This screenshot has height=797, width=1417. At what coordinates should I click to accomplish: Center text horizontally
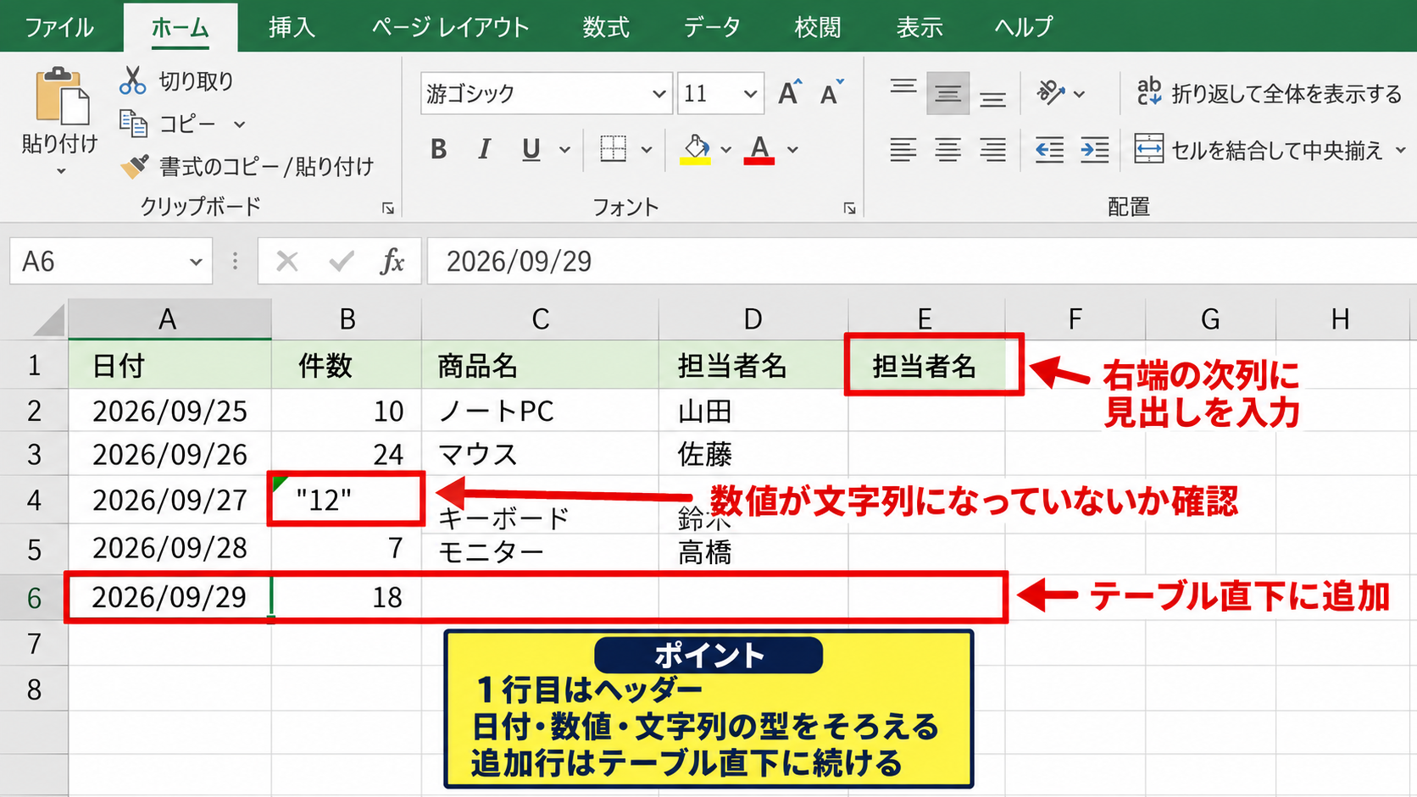[948, 150]
